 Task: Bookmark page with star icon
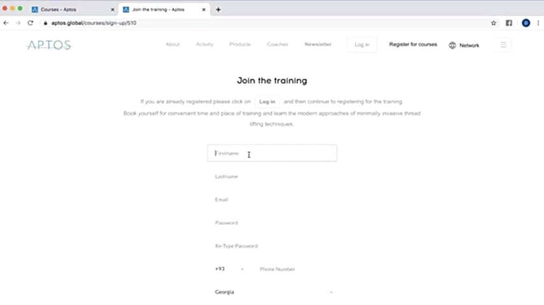click(493, 23)
